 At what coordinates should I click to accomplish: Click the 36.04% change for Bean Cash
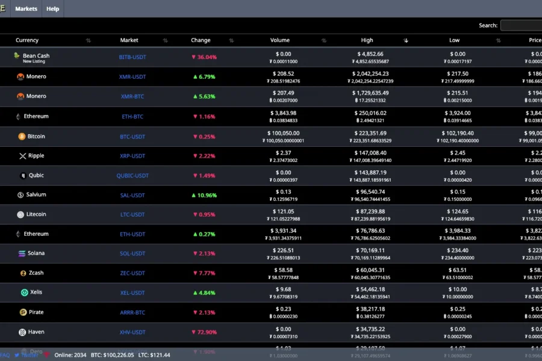[204, 57]
